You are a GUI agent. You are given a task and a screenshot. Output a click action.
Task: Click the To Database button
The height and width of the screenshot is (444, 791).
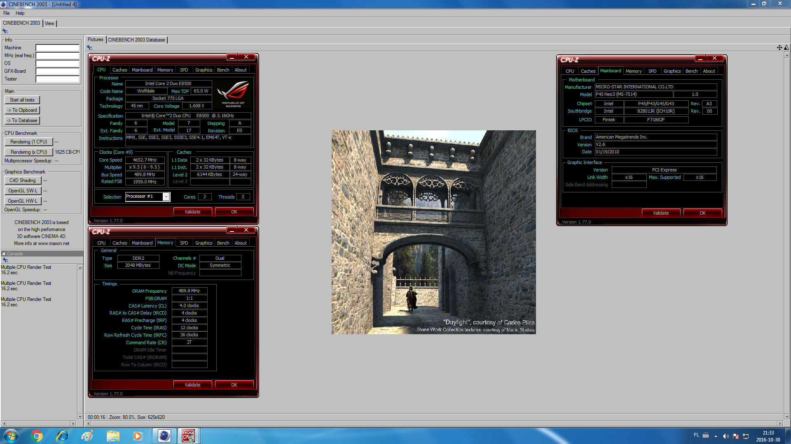pos(22,120)
